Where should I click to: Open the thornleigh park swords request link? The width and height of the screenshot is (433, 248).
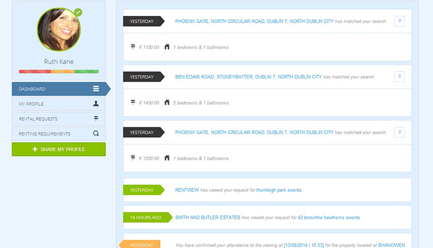(279, 190)
